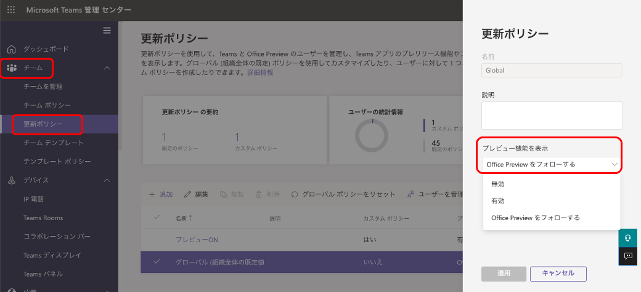Viewport: 641px width, 292px height.
Task: Toggle the select-all checkmark in table header
Action: pos(156,218)
